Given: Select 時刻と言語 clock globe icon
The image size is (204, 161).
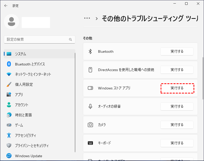Looking at the screenshot, I should tap(9, 115).
